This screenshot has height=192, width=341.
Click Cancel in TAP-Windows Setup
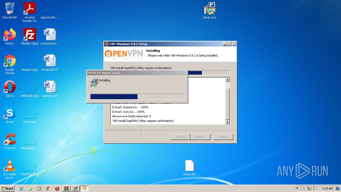pyautogui.click(x=223, y=137)
